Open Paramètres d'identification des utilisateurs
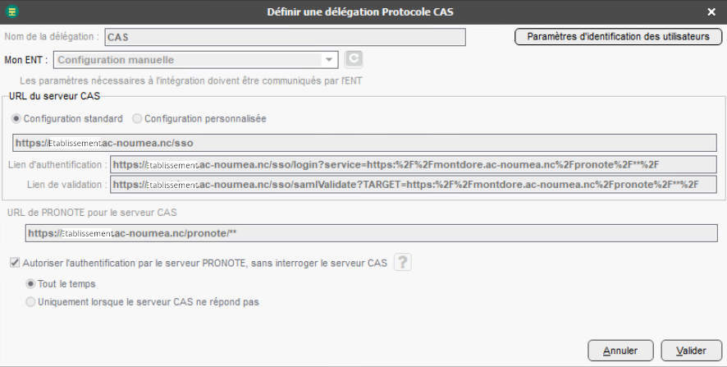 point(618,37)
